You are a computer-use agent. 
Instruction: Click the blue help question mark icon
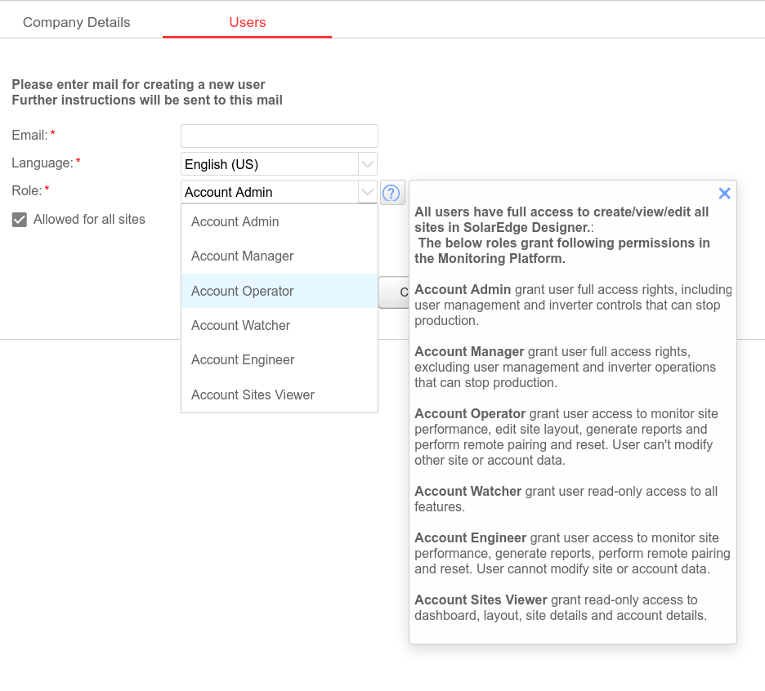tap(392, 193)
